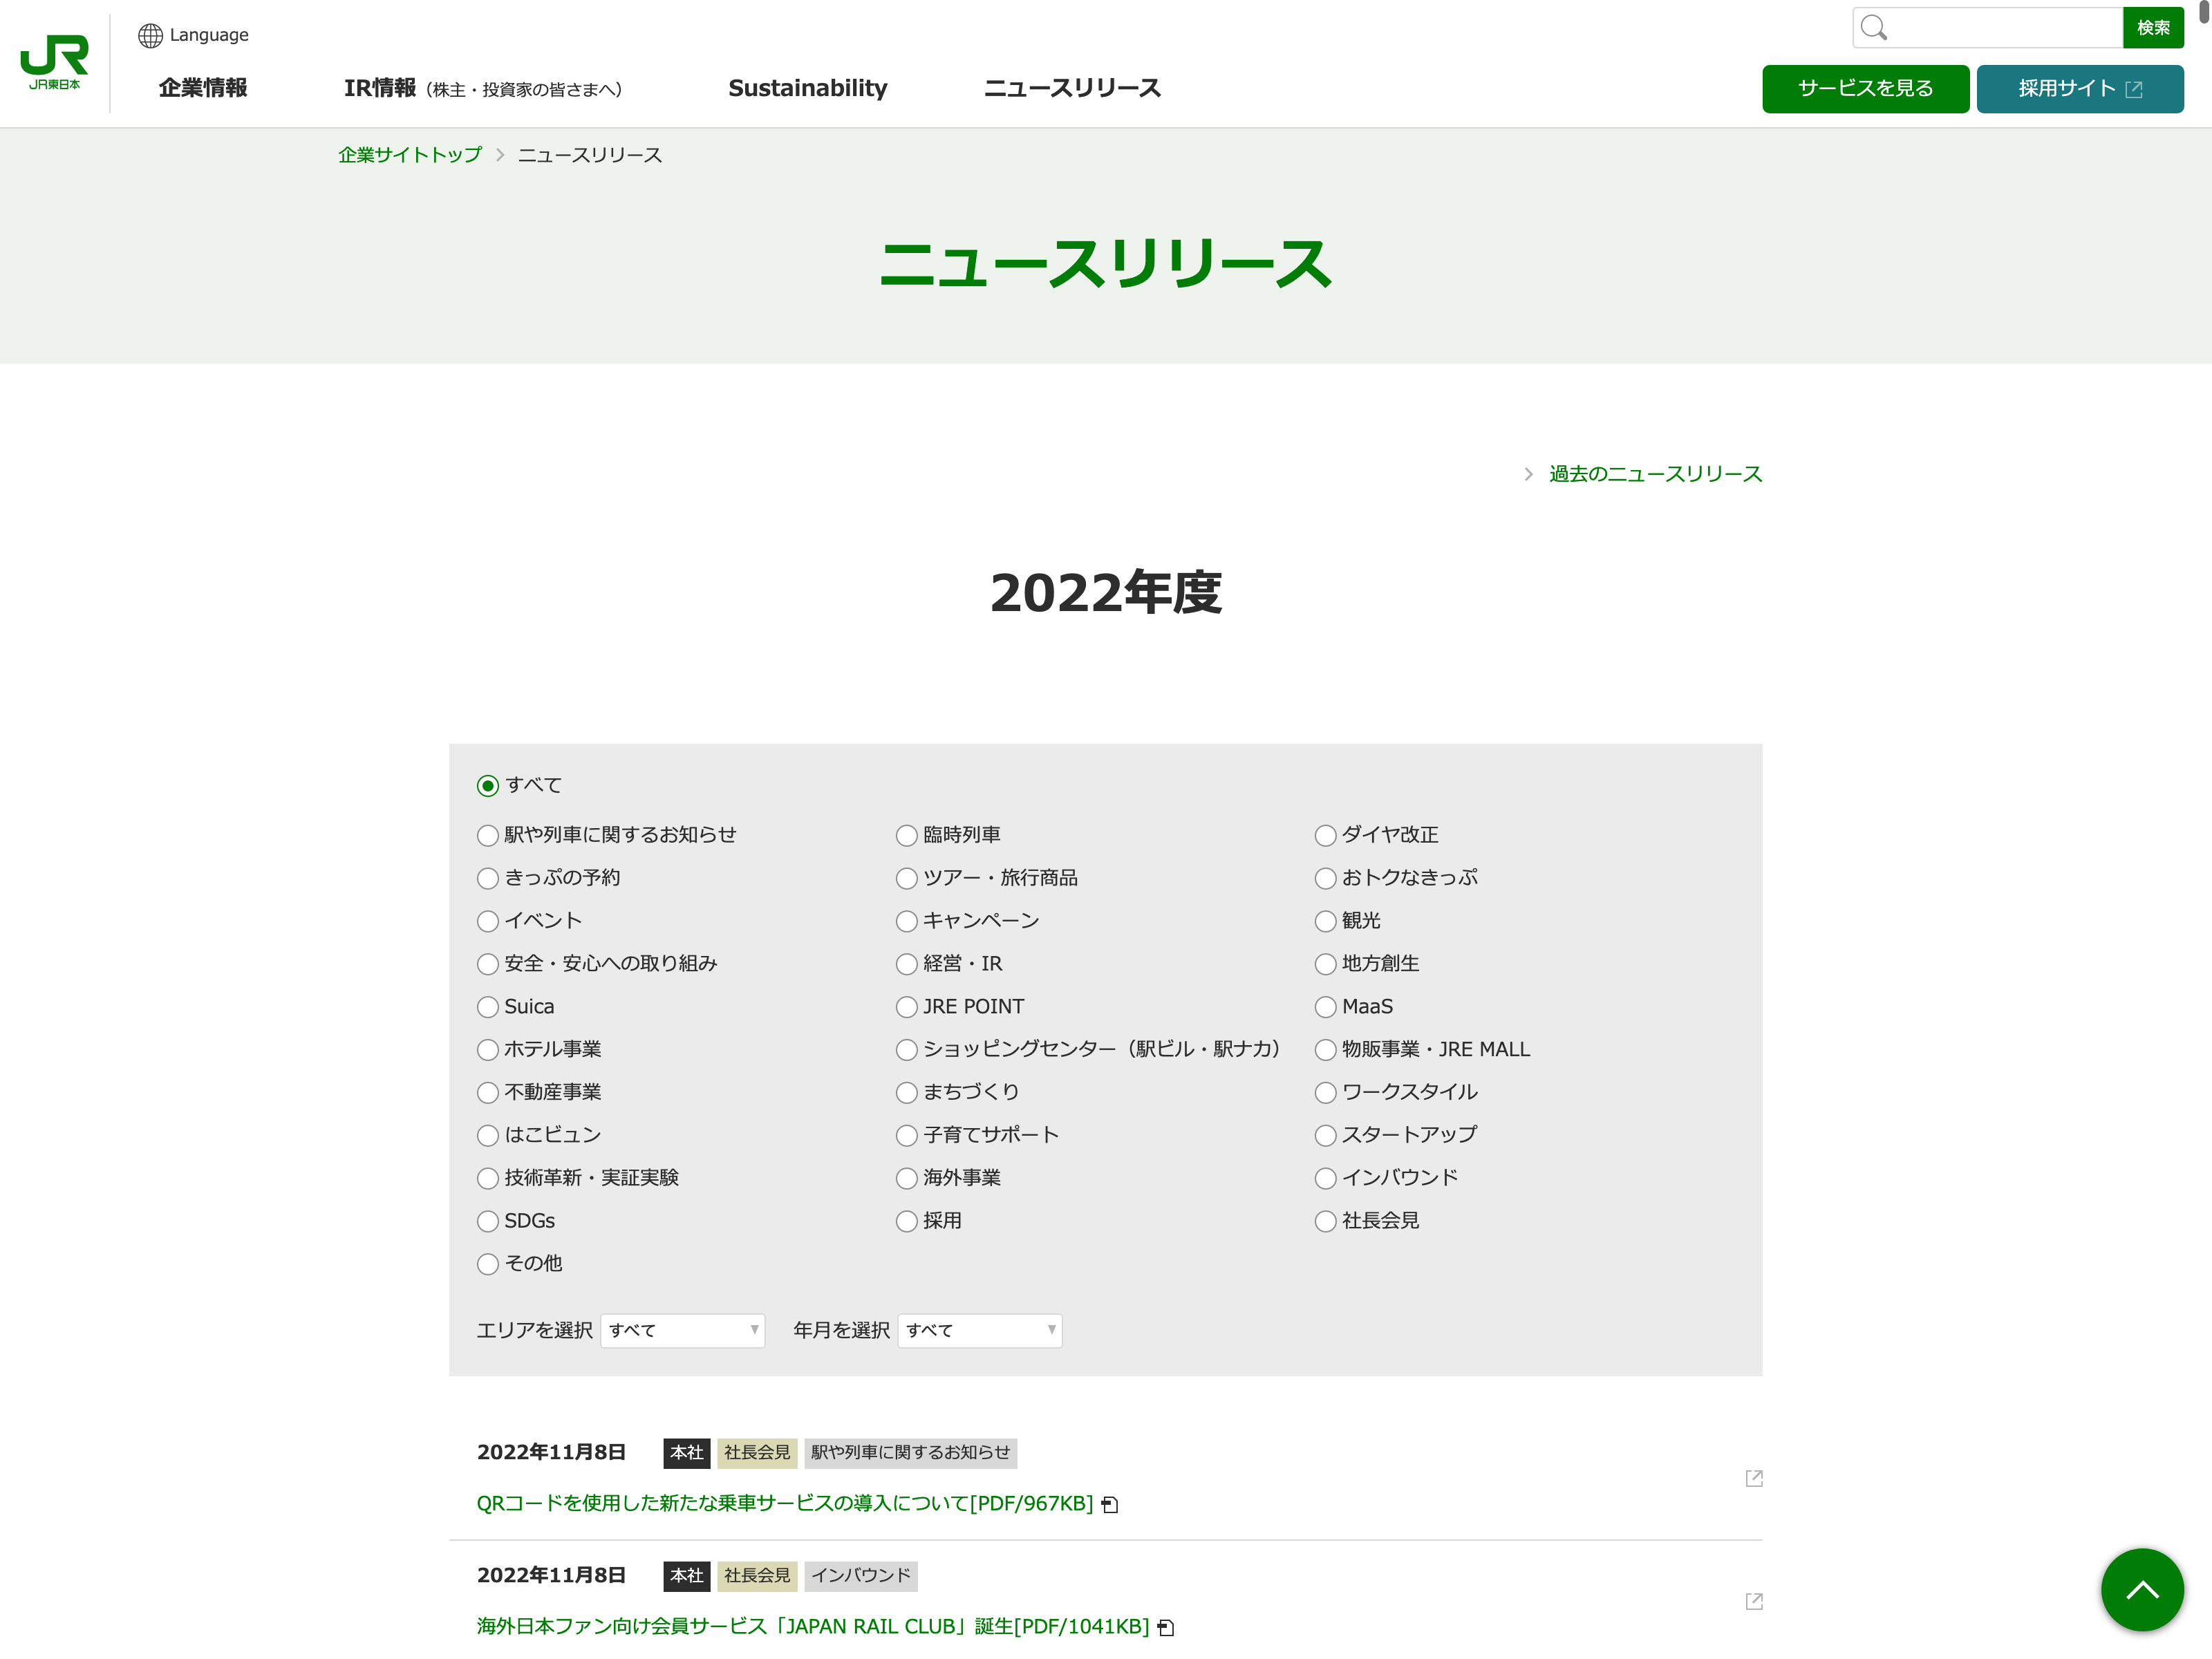This screenshot has width=2212, height=1659.
Task: Click PDF icon after QR code article title
Action: (x=1109, y=1504)
